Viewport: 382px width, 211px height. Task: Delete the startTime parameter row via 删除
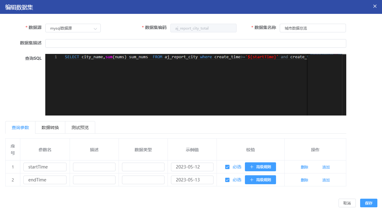click(304, 167)
